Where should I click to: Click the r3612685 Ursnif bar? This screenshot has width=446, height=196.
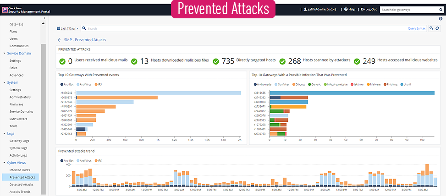click(352, 93)
